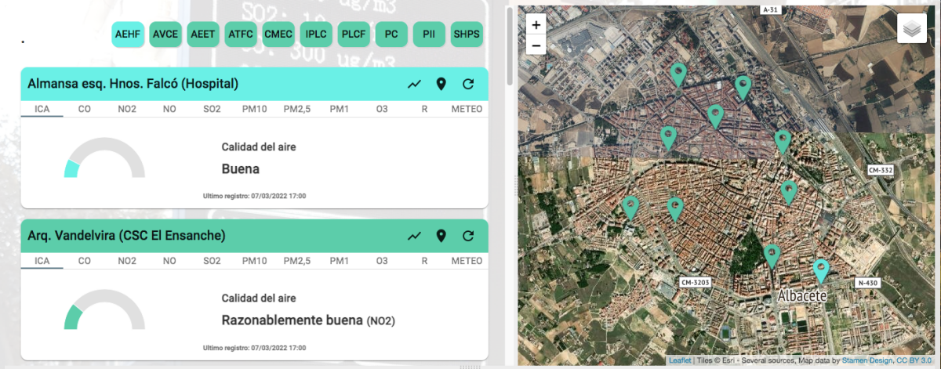This screenshot has width=941, height=369.
Task: Locate Arq. Vandelvira station on map
Action: click(441, 236)
